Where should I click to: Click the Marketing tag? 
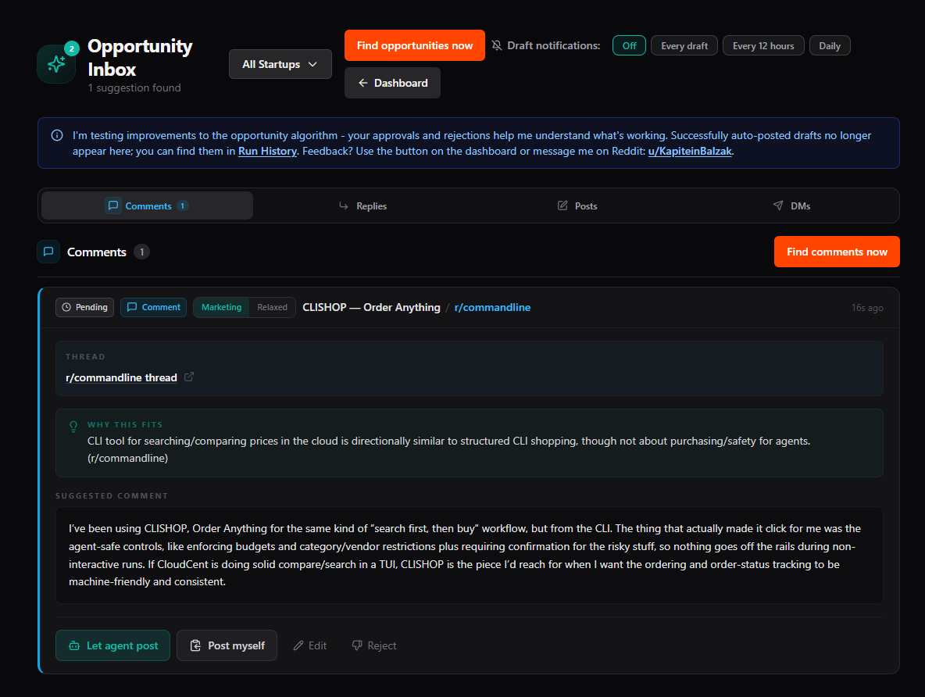(x=221, y=308)
